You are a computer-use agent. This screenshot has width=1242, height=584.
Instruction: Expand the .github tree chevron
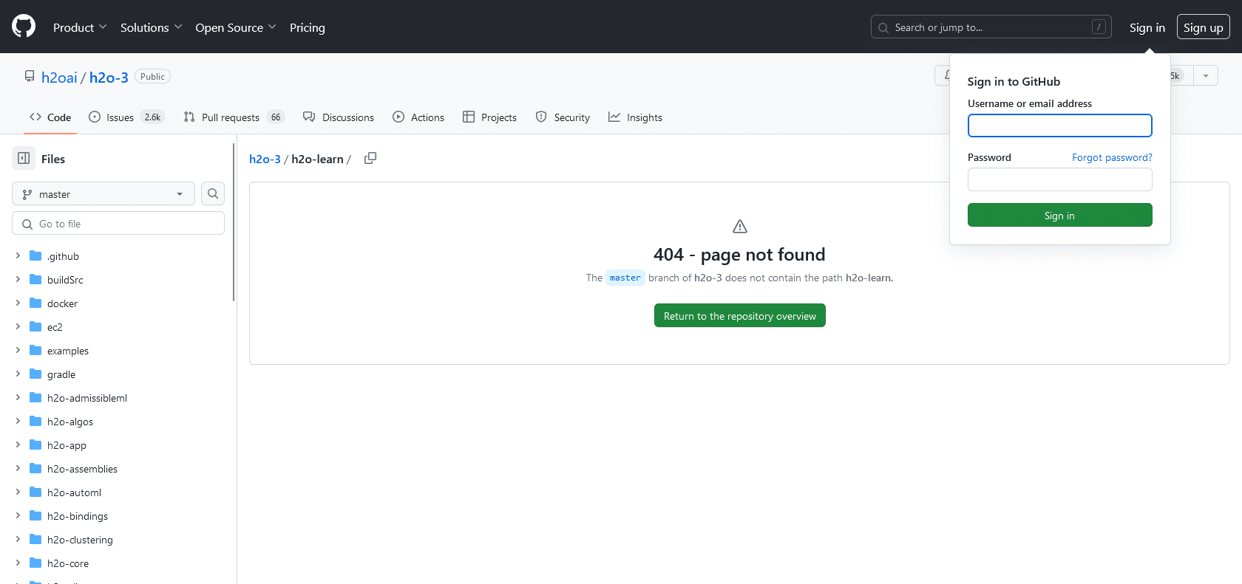[x=18, y=255]
